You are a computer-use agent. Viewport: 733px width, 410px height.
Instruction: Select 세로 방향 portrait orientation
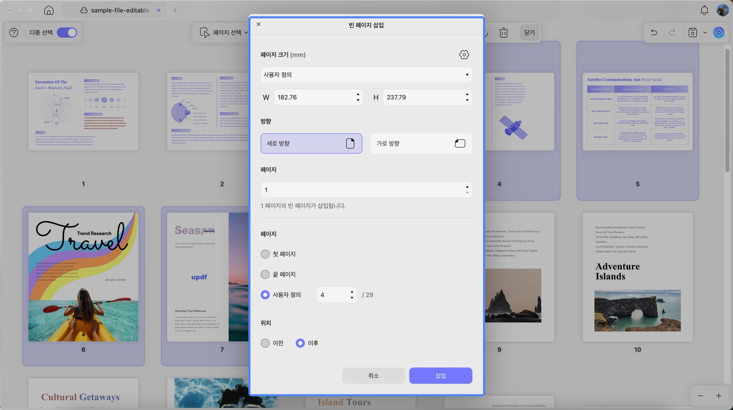tap(311, 143)
